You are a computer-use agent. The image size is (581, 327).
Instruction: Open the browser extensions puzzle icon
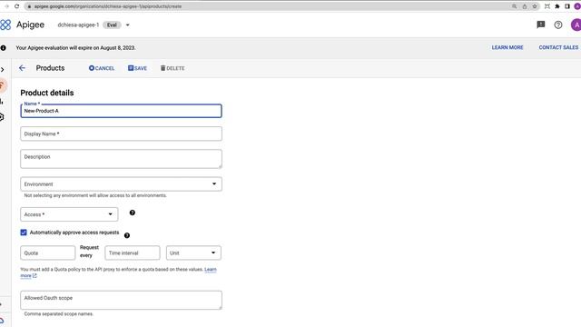click(556, 6)
